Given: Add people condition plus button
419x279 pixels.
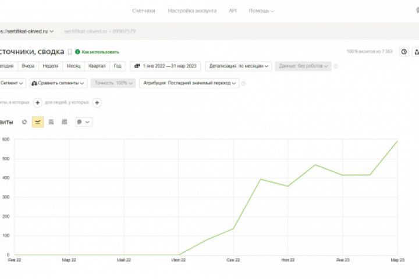Looking at the screenshot, I should 97,102.
